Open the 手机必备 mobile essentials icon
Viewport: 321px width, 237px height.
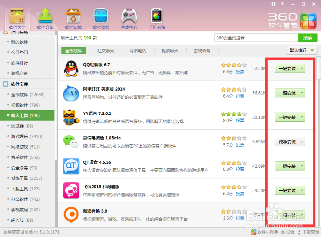157,19
